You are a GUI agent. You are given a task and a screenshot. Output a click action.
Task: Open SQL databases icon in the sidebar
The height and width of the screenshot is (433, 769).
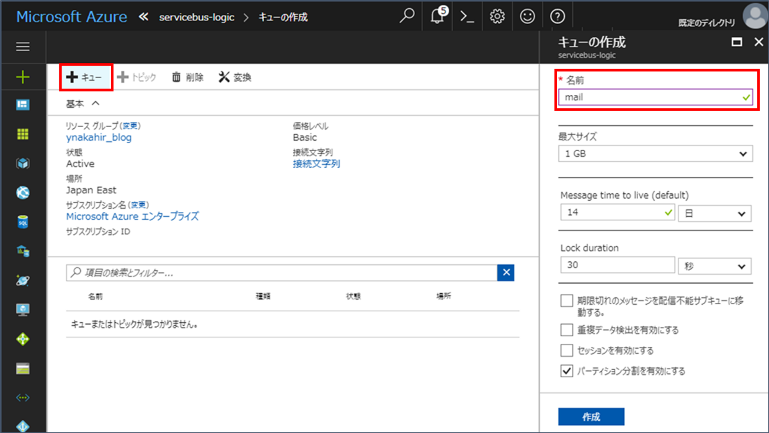tap(23, 222)
